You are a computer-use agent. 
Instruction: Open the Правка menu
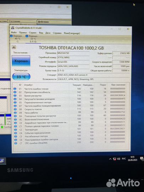tap(23, 33)
